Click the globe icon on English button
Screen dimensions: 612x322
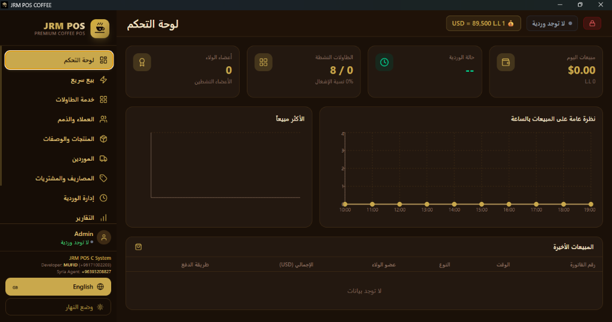coord(100,287)
